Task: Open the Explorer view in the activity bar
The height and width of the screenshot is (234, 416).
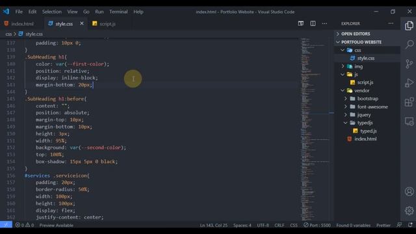Action: pos(409,26)
